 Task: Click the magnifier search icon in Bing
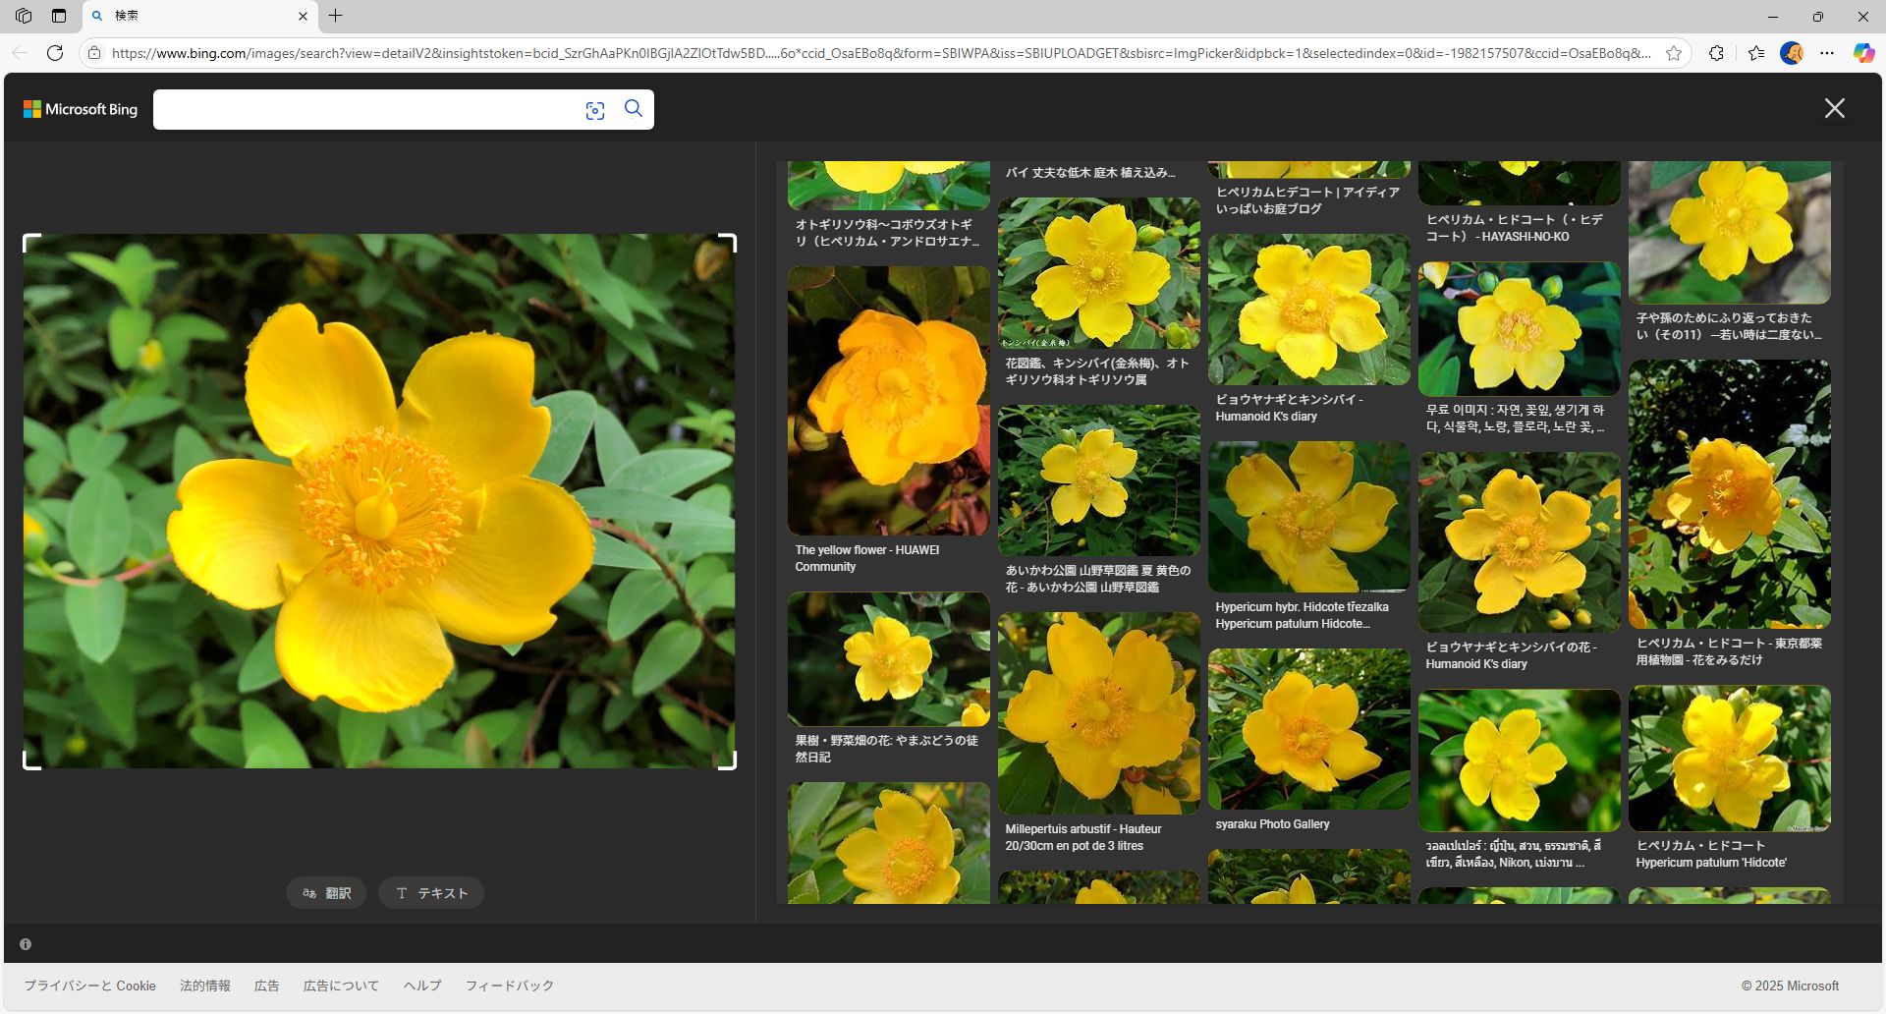pyautogui.click(x=634, y=109)
